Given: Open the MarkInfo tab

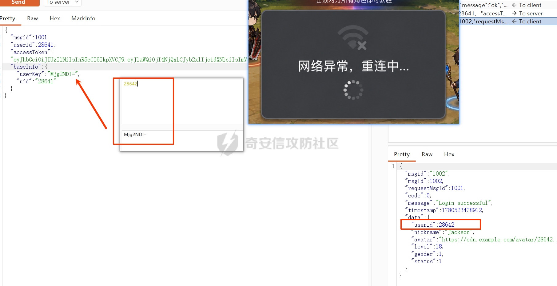Looking at the screenshot, I should [83, 18].
